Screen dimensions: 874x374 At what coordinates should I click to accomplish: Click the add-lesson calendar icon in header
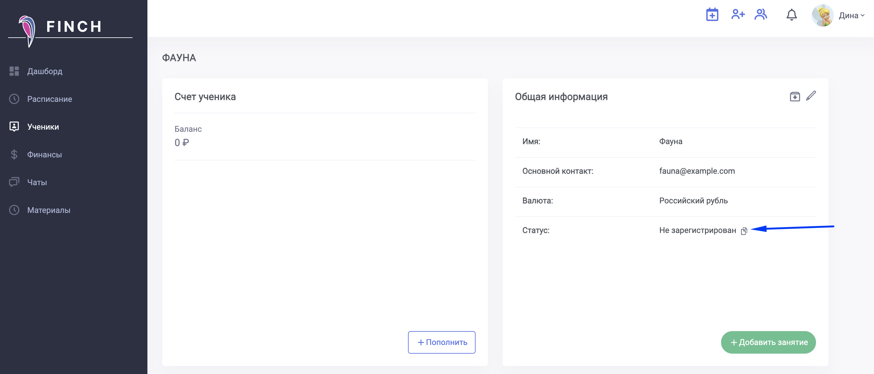(712, 15)
